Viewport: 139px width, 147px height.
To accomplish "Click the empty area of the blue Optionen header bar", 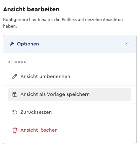I will (82, 44).
